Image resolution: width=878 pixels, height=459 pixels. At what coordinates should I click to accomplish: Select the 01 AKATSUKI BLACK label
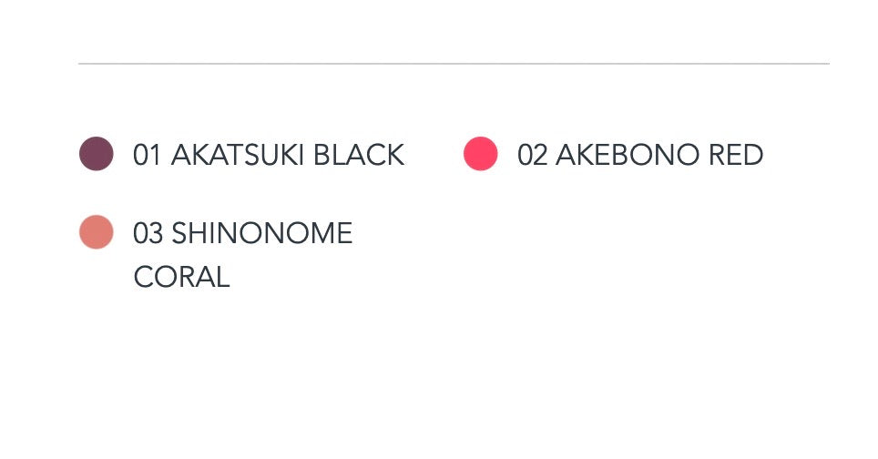coord(268,155)
